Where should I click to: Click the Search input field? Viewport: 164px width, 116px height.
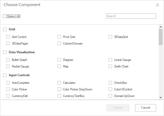point(131,16)
